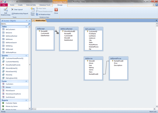Screen dimensions: 158x113
Task: Select the Description field in tblRentalPrices
Action: tap(118, 65)
